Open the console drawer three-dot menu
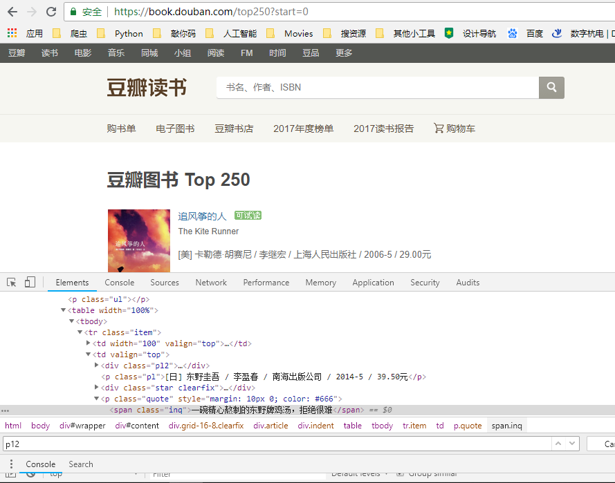Viewport: 615px width, 483px height. [11, 464]
